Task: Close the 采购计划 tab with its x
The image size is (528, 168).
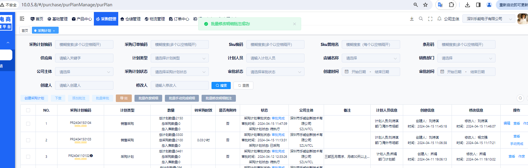Action: [54, 31]
